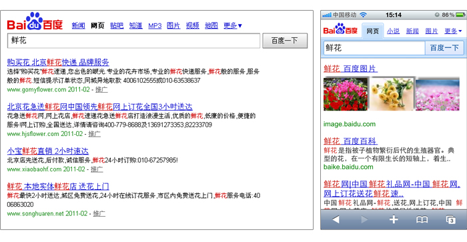Viewport: 467px width, 242px height.
Task: Tap the pink flower field thumbnail
Action: click(x=438, y=94)
